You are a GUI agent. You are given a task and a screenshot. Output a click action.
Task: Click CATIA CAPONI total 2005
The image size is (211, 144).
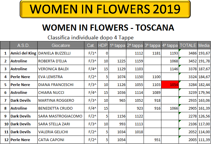[188, 140]
